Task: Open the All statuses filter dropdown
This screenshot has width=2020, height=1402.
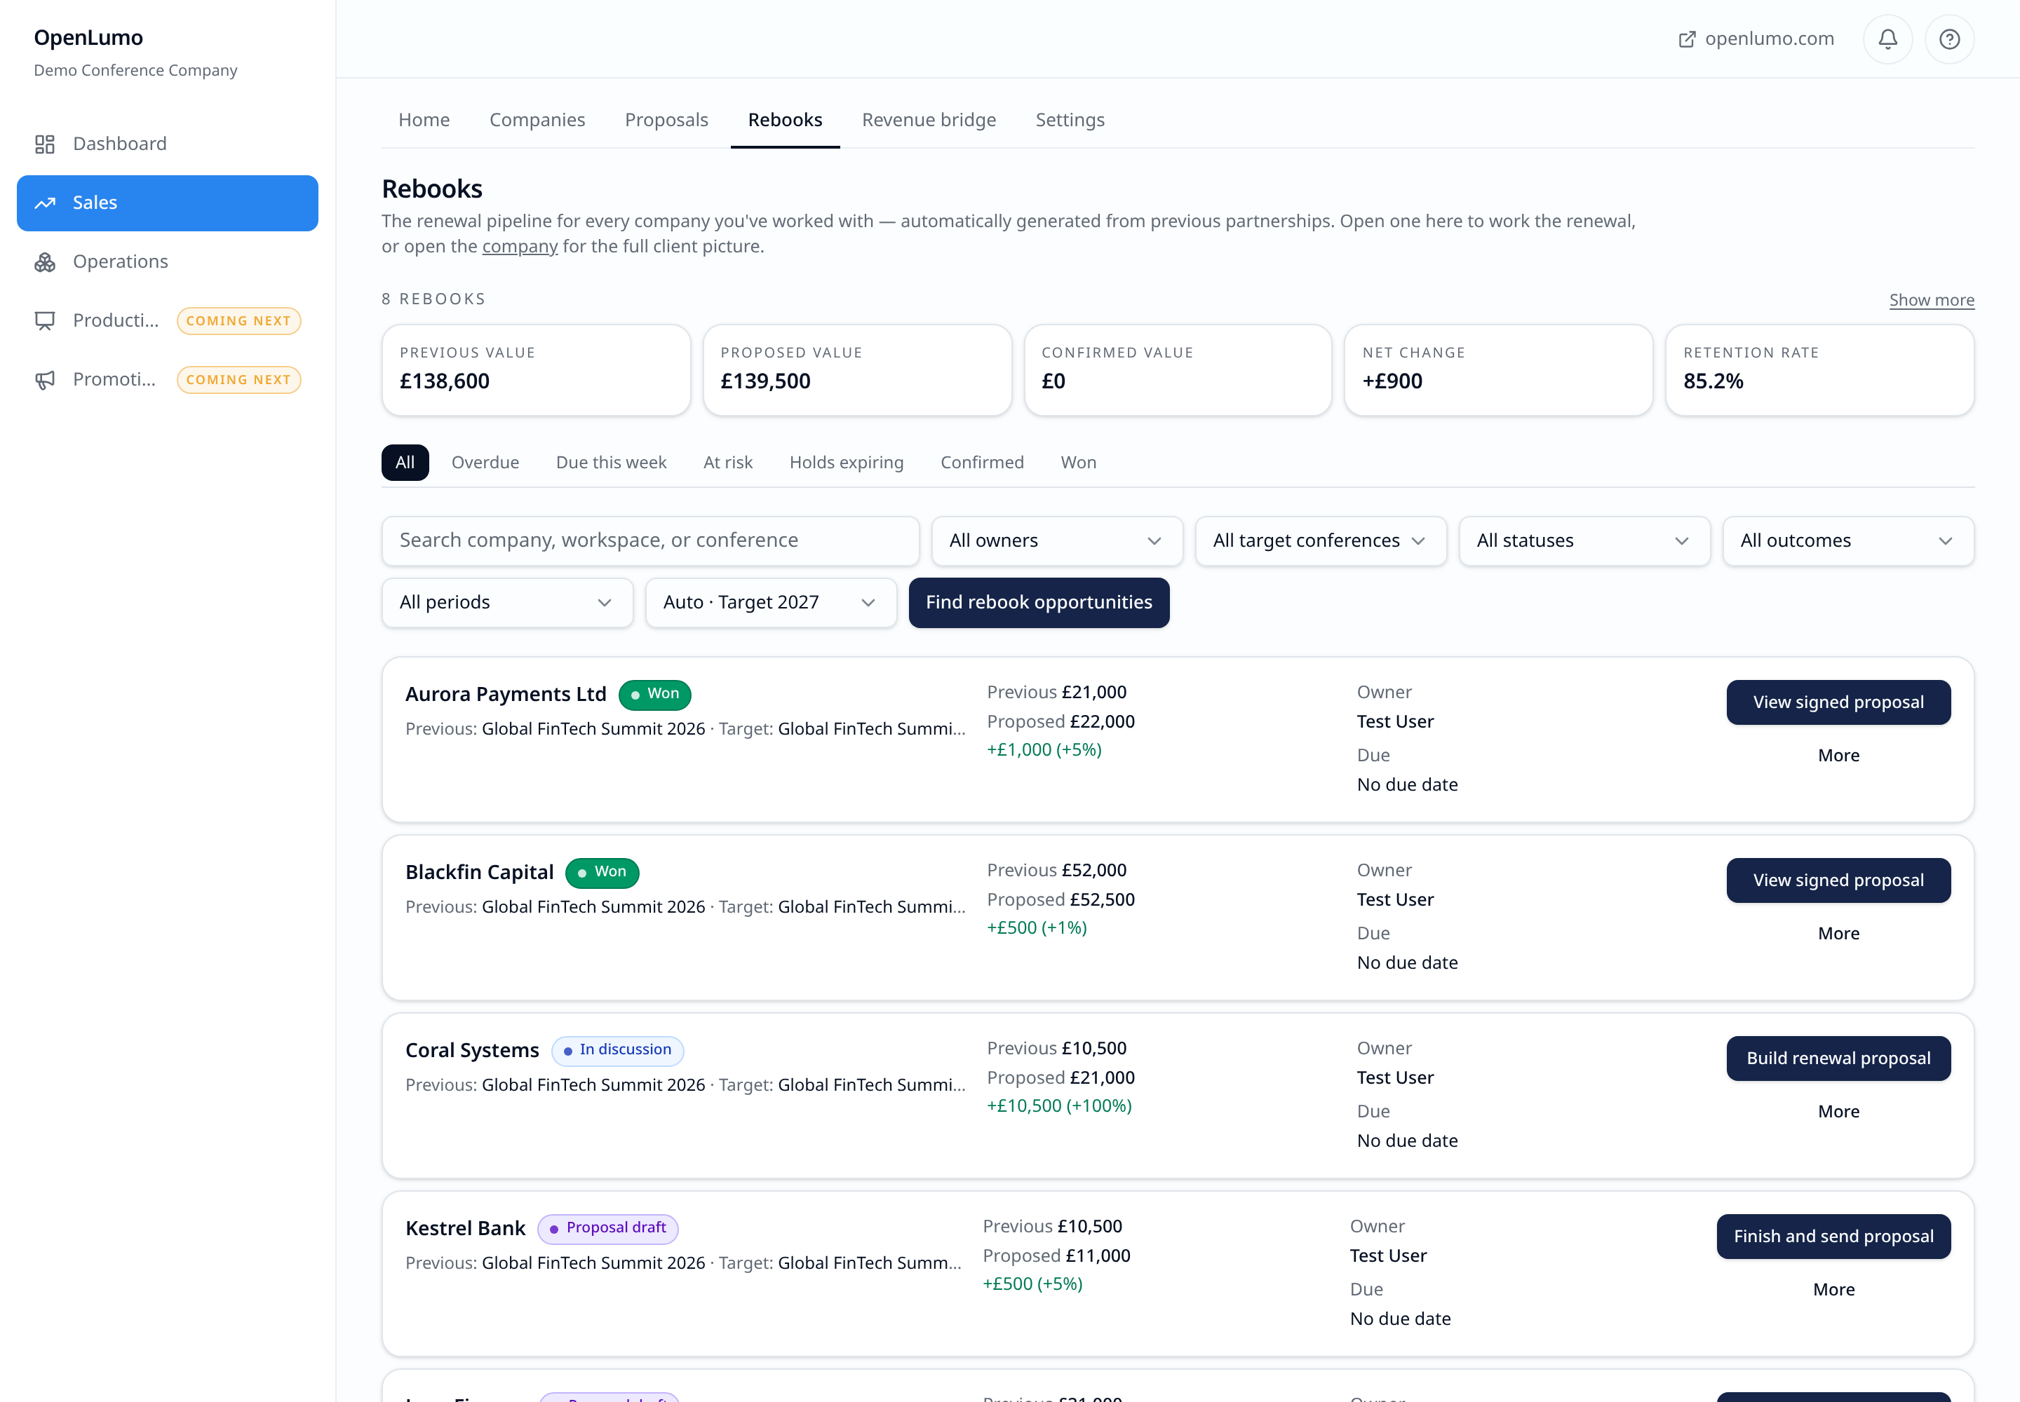Action: [x=1584, y=541]
